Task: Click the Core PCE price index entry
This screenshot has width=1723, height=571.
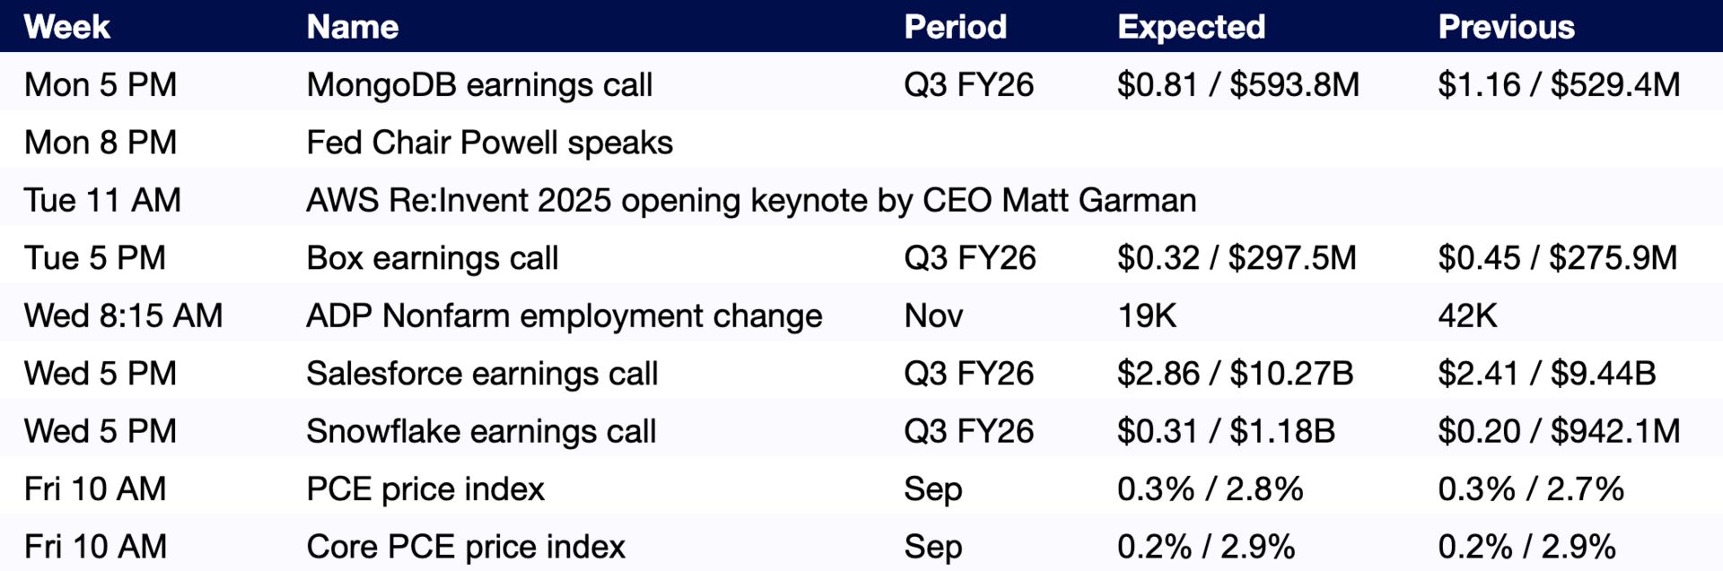Action: 466,547
